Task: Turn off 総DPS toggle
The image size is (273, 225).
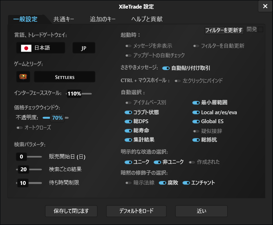Action: pos(128,122)
